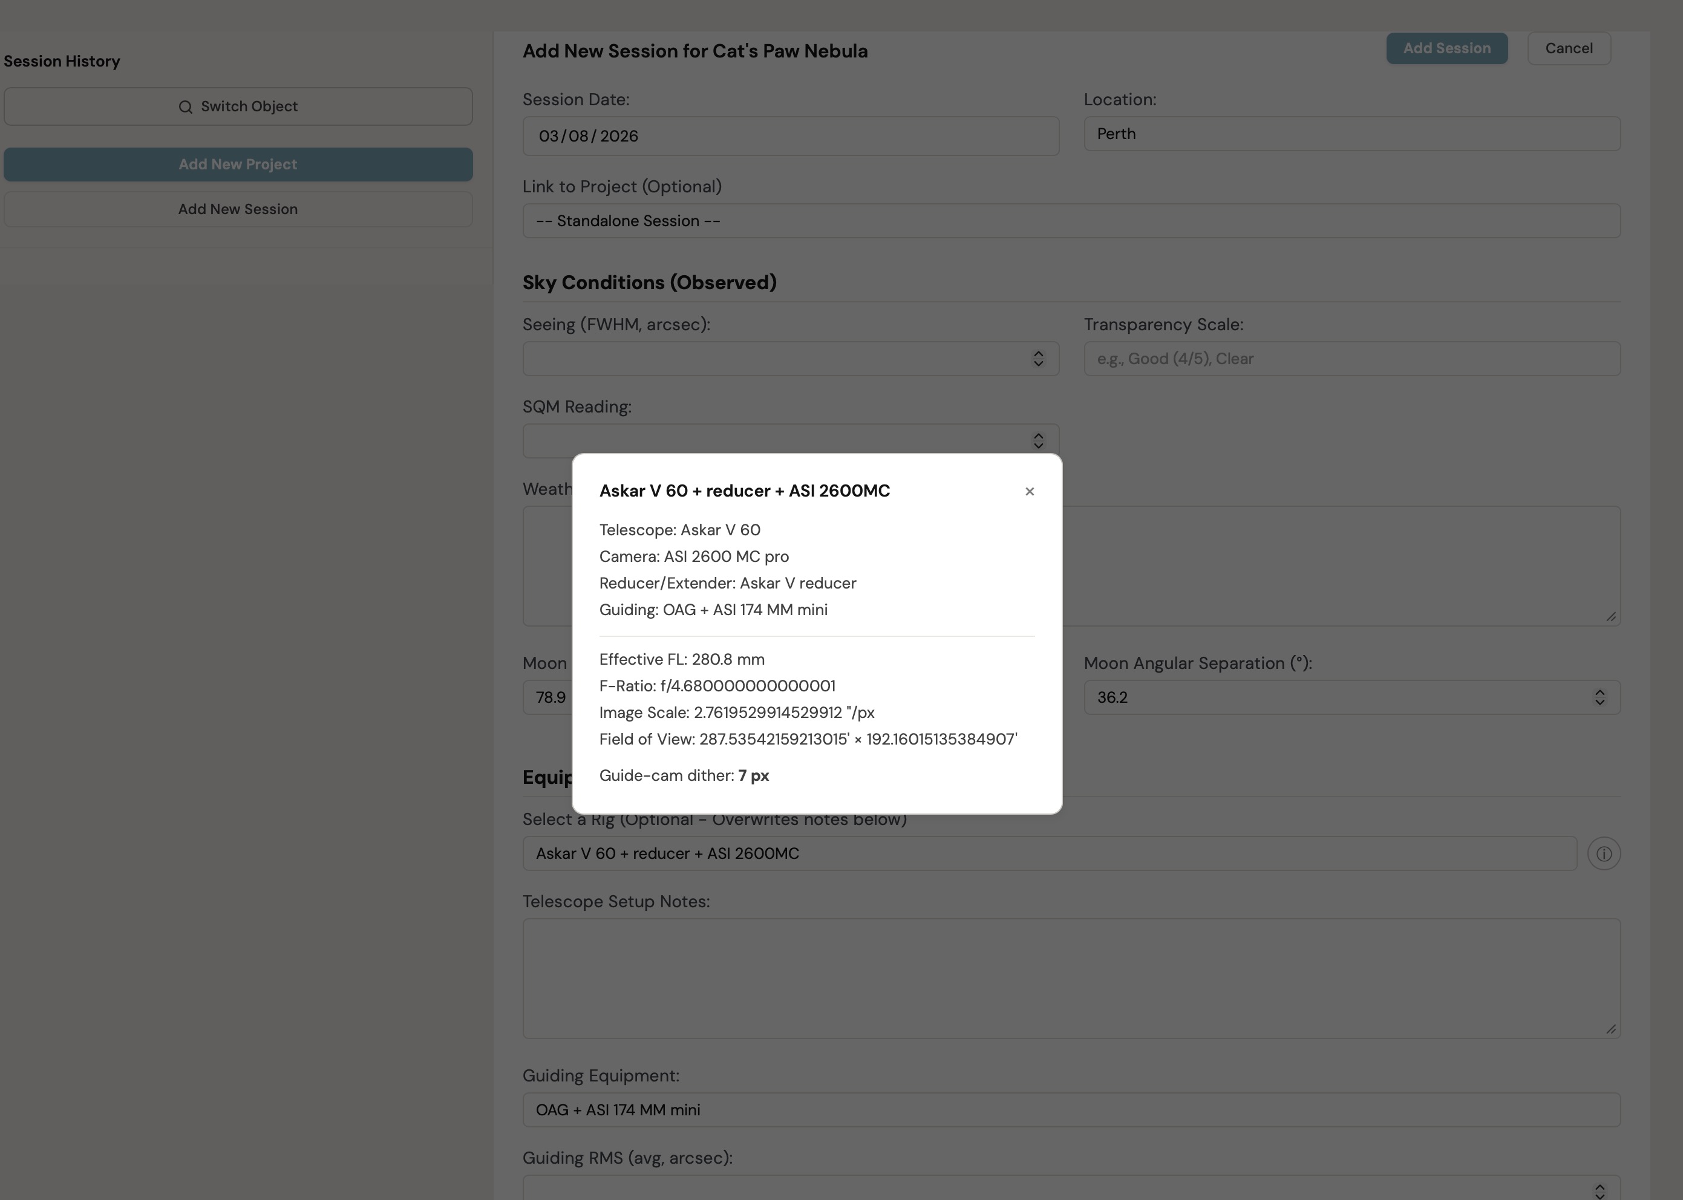Viewport: 1683px width, 1200px height.
Task: Click the Location field with Perth
Action: pos(1351,134)
